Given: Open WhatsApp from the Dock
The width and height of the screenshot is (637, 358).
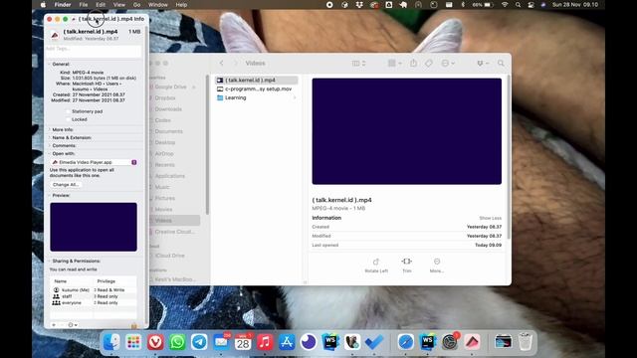Looking at the screenshot, I should point(177,342).
